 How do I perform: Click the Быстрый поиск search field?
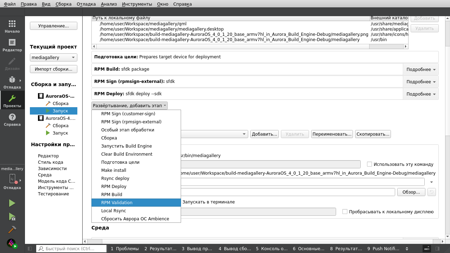[70, 248]
